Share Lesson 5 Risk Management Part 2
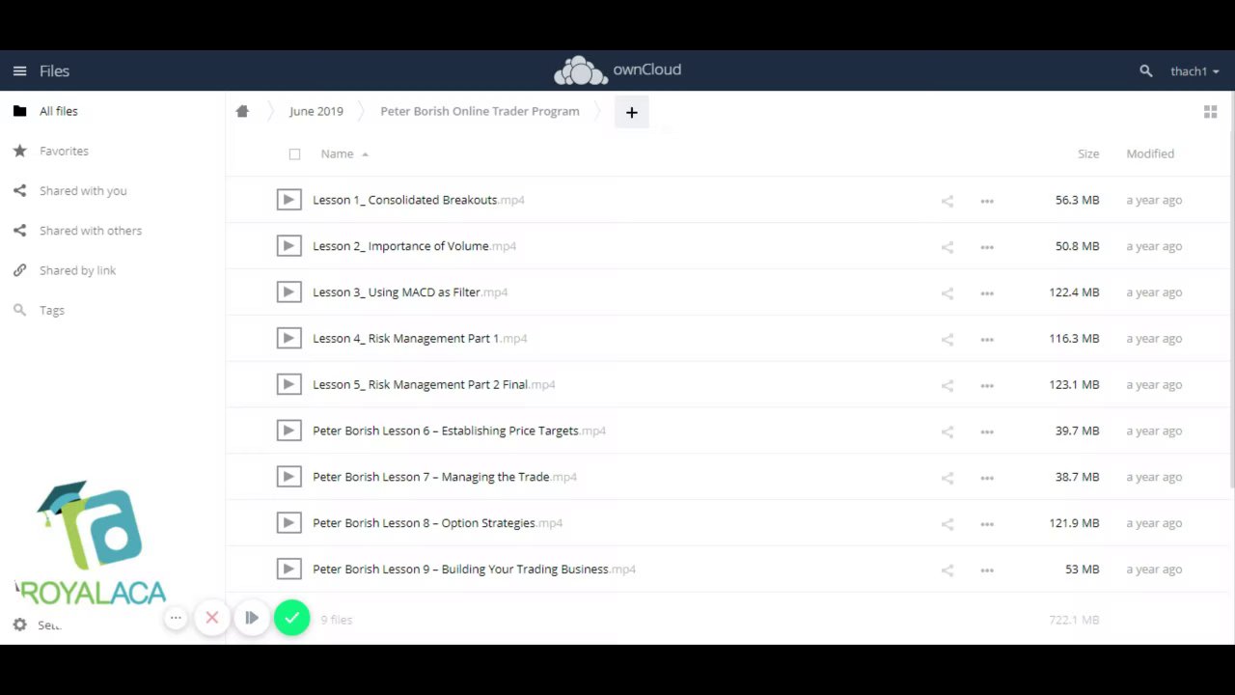The height and width of the screenshot is (695, 1235). point(947,385)
